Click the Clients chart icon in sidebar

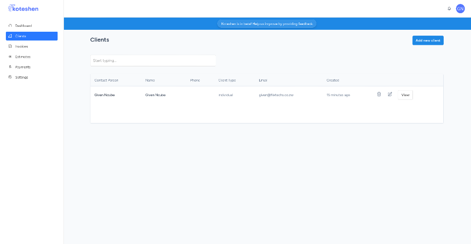click(10, 36)
